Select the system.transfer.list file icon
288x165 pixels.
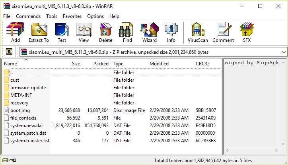click(x=6, y=141)
